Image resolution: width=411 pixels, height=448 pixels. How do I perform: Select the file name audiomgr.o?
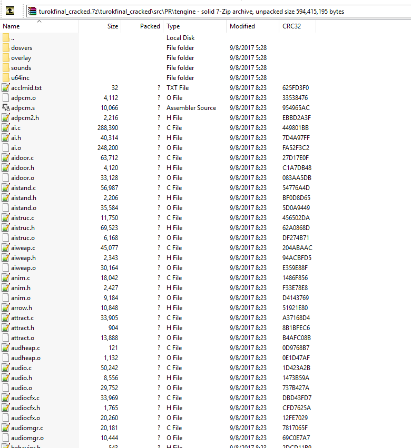tap(27, 437)
